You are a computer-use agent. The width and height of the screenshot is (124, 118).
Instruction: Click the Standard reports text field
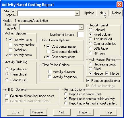click(x=46, y=13)
